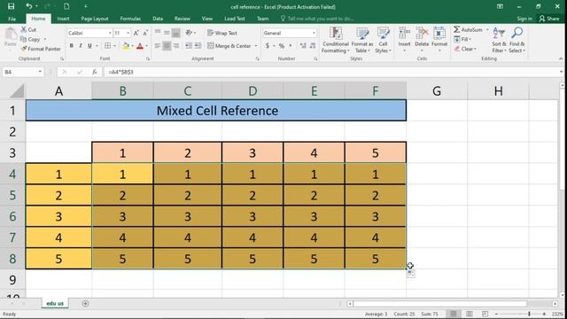Image resolution: width=567 pixels, height=319 pixels.
Task: Click the AutoSum sigma icon
Action: [457, 29]
